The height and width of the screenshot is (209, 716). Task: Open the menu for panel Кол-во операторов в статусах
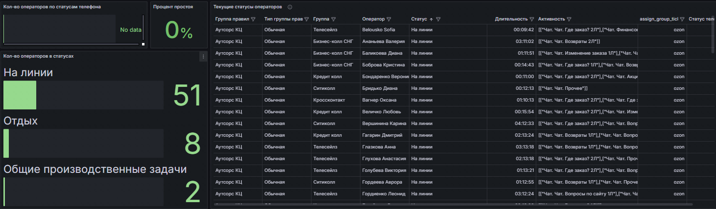pyautogui.click(x=203, y=57)
